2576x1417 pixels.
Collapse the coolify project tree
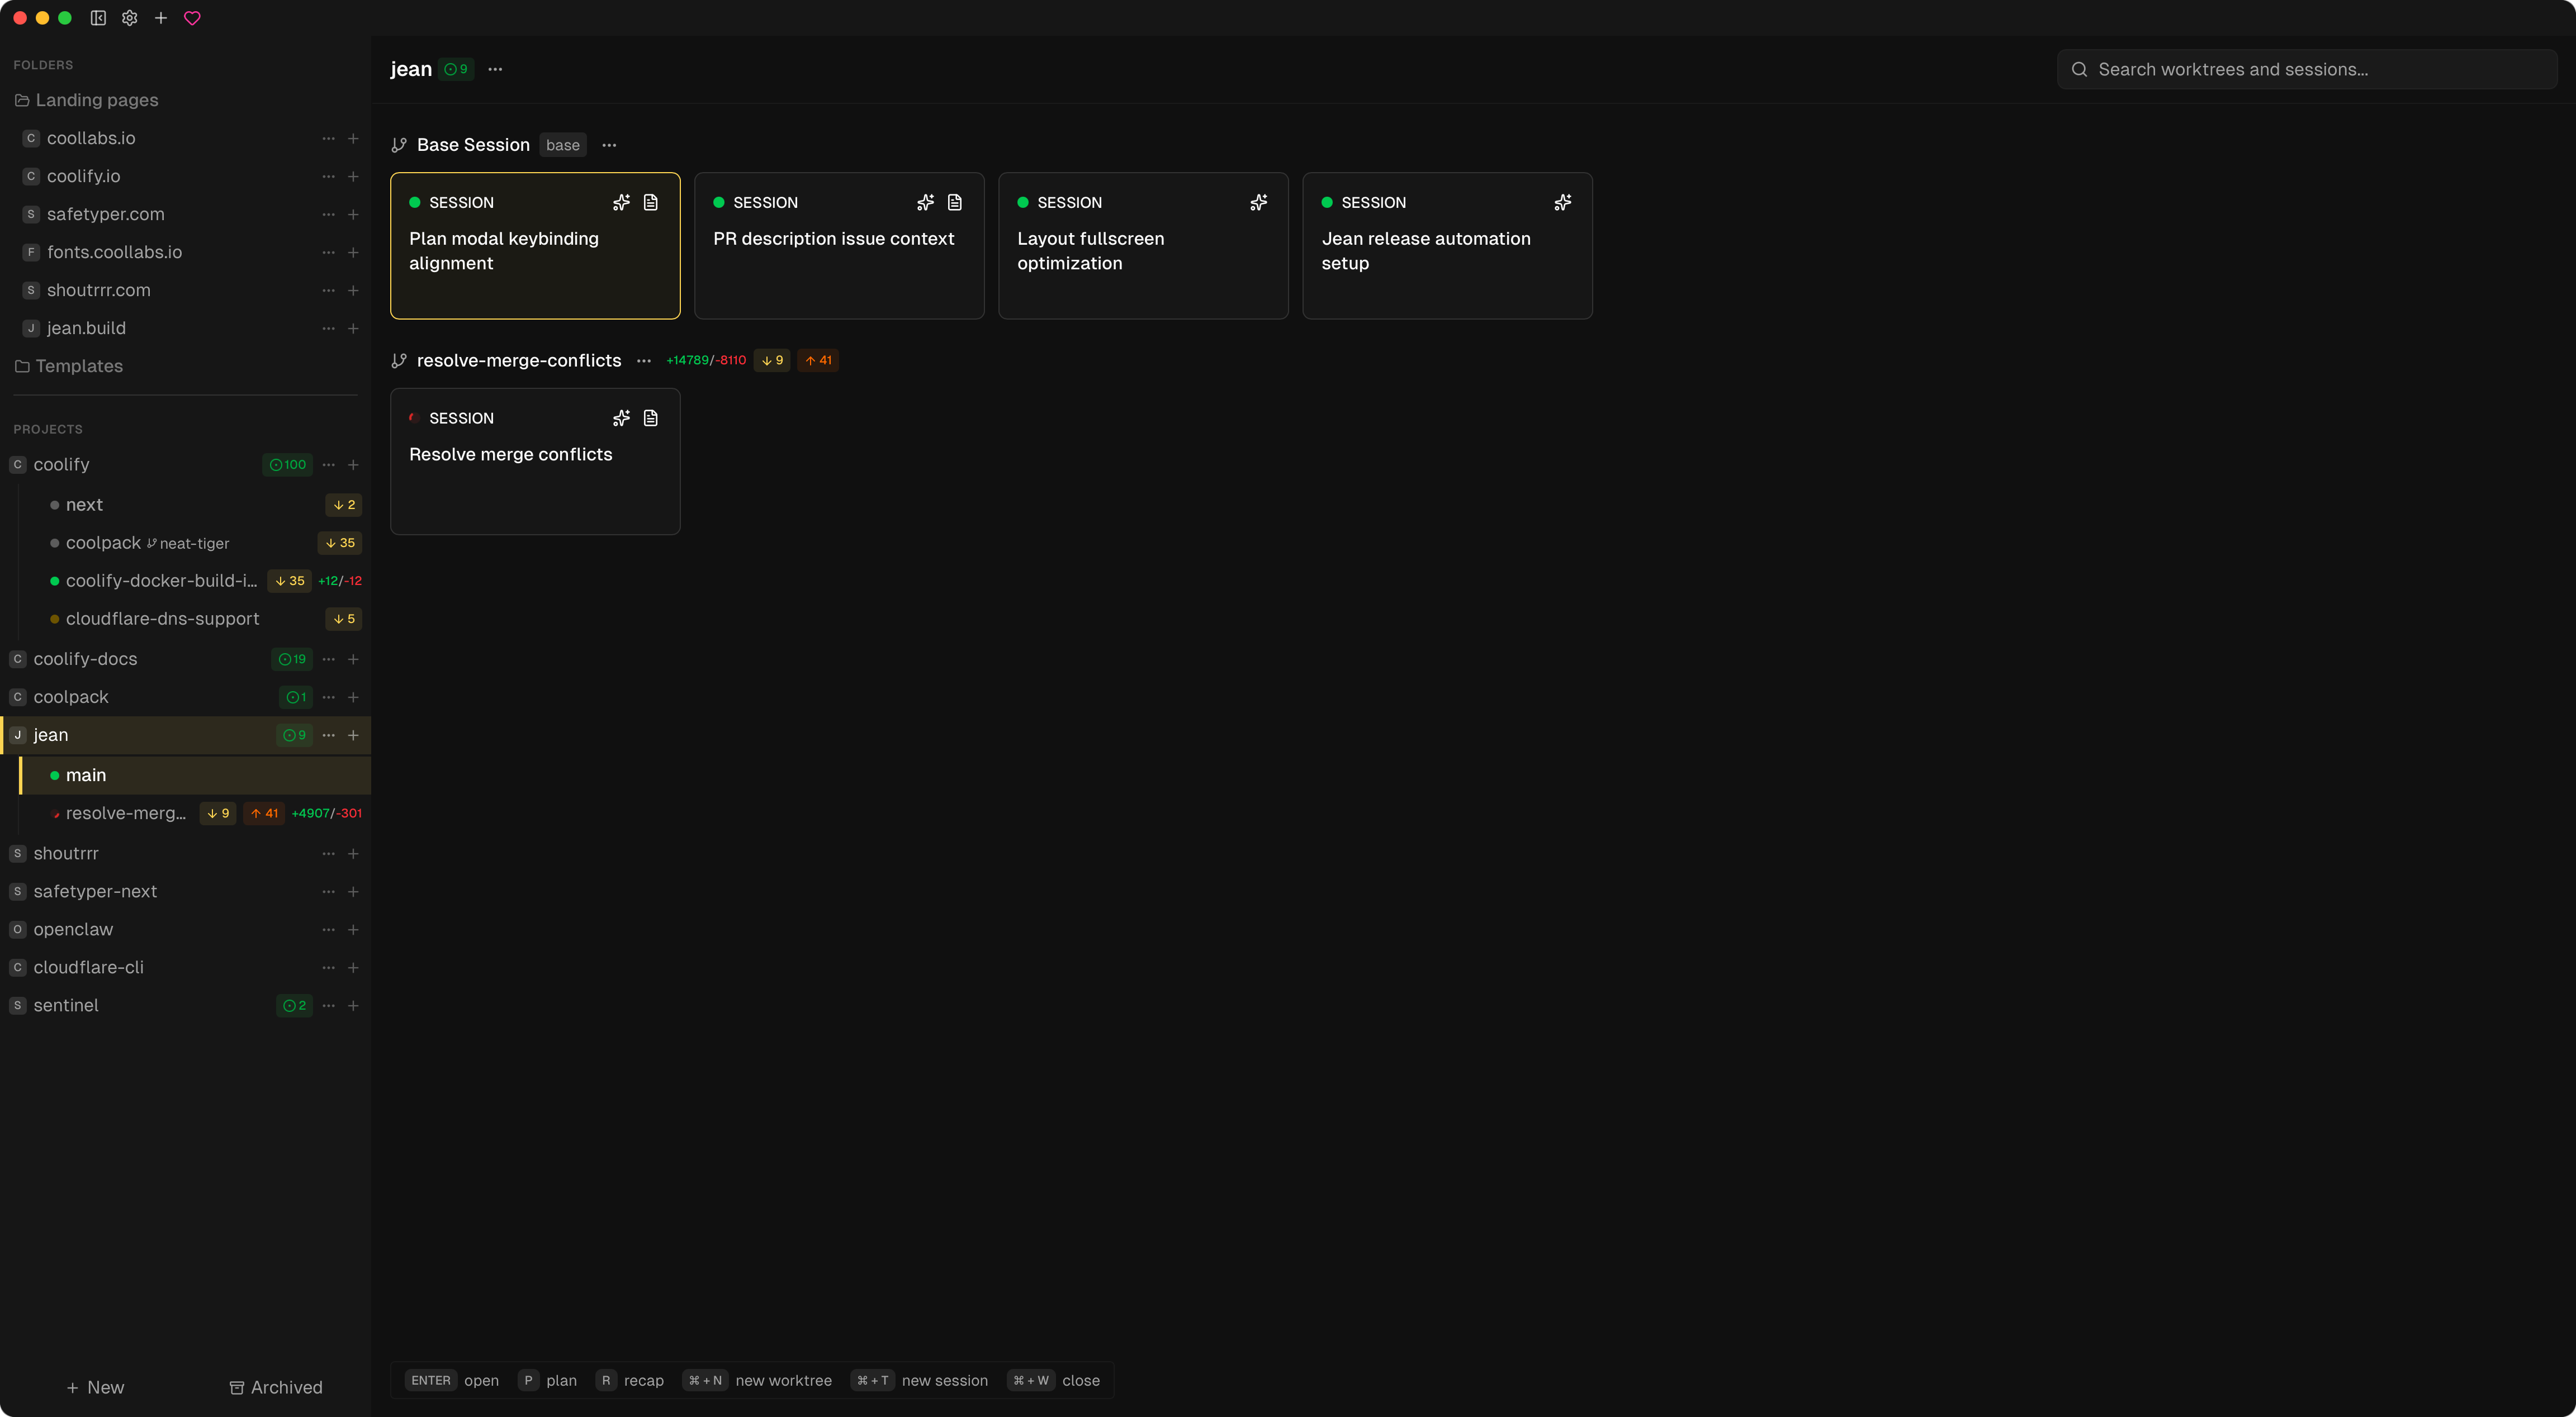[x=61, y=465]
